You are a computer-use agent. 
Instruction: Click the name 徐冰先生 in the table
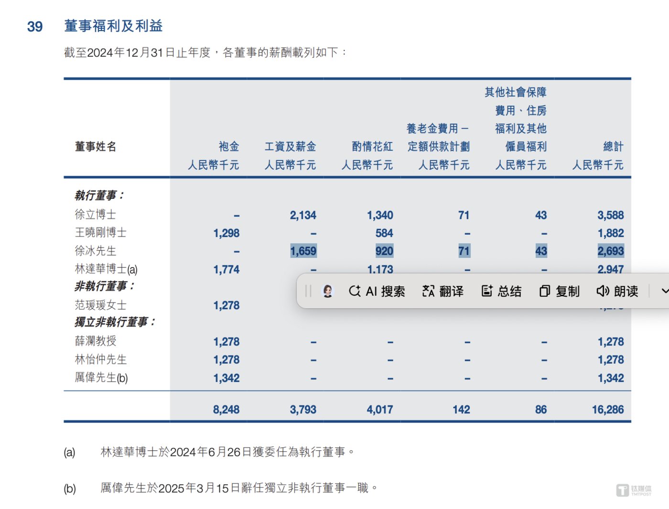click(x=96, y=251)
